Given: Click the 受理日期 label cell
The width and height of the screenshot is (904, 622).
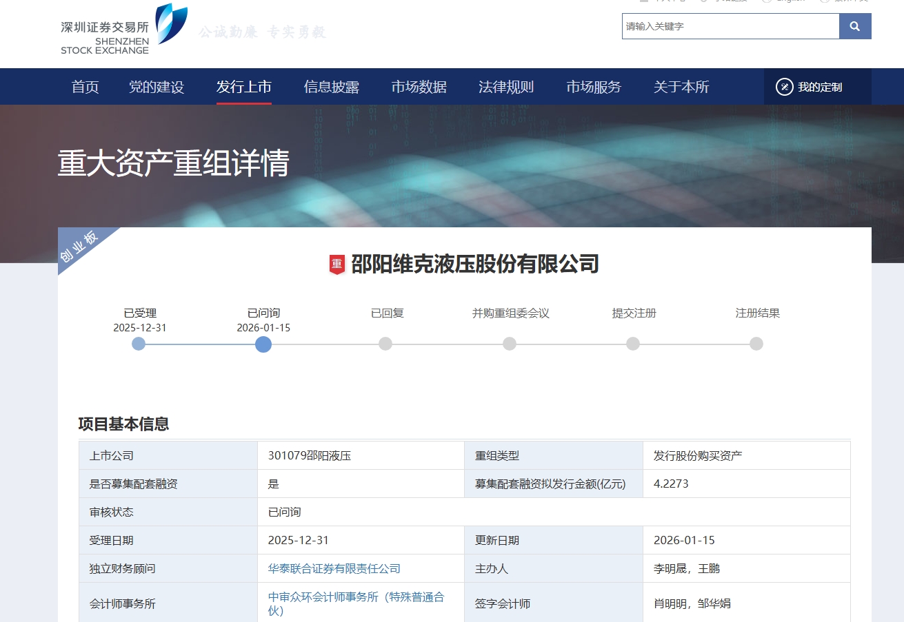Looking at the screenshot, I should (168, 540).
